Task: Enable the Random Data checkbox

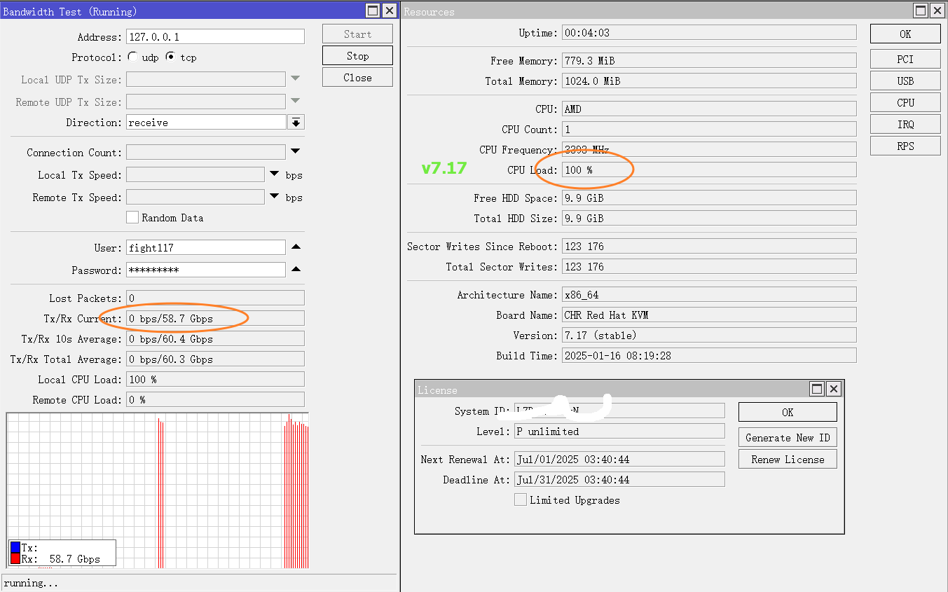Action: (x=132, y=218)
